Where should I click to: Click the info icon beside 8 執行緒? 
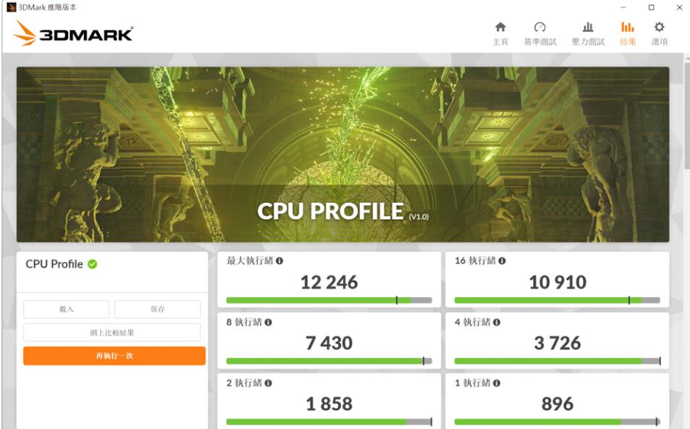269,322
